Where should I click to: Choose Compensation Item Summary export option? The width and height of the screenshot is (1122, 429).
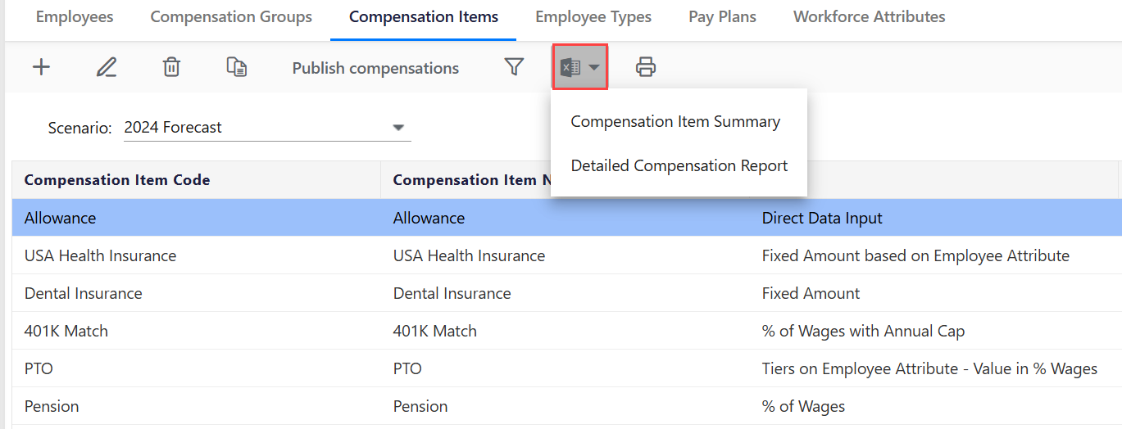[675, 122]
